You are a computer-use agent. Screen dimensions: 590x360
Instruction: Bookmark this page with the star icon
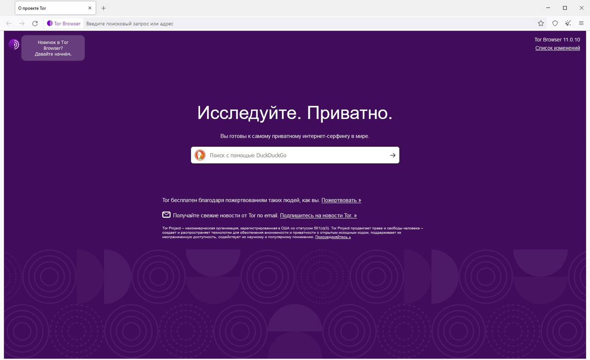pos(541,24)
